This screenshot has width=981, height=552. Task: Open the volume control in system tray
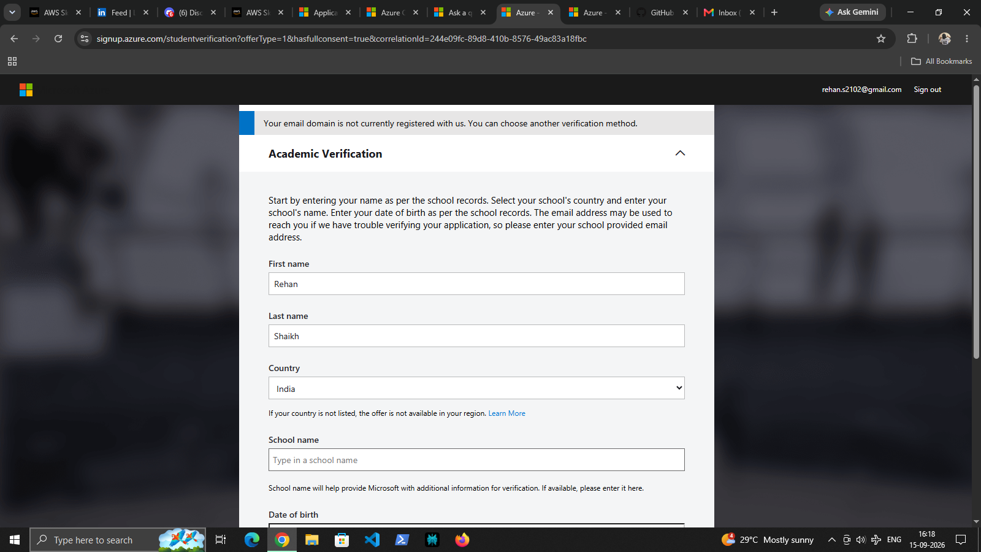pos(861,540)
